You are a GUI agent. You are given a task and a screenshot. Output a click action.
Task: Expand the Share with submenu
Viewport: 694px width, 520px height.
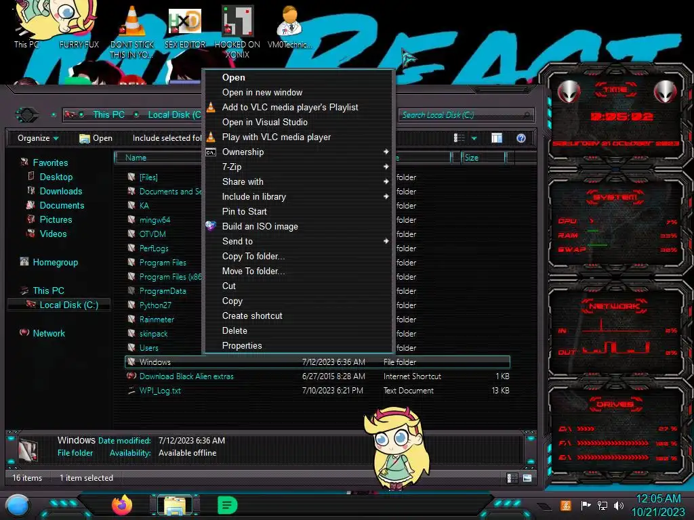point(298,181)
